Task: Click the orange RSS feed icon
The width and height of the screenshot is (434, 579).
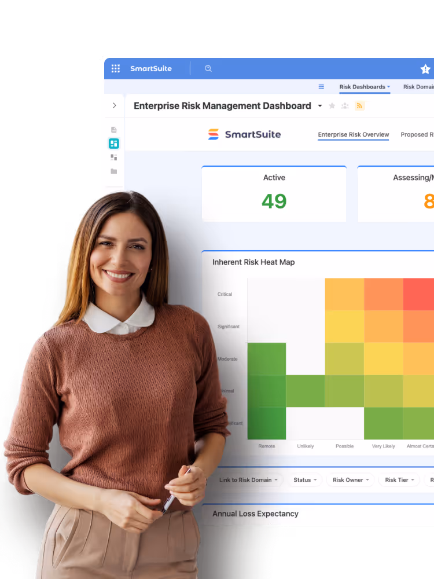Action: point(359,106)
